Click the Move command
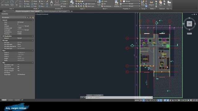The image size is (198, 111). click(x=27, y=1)
